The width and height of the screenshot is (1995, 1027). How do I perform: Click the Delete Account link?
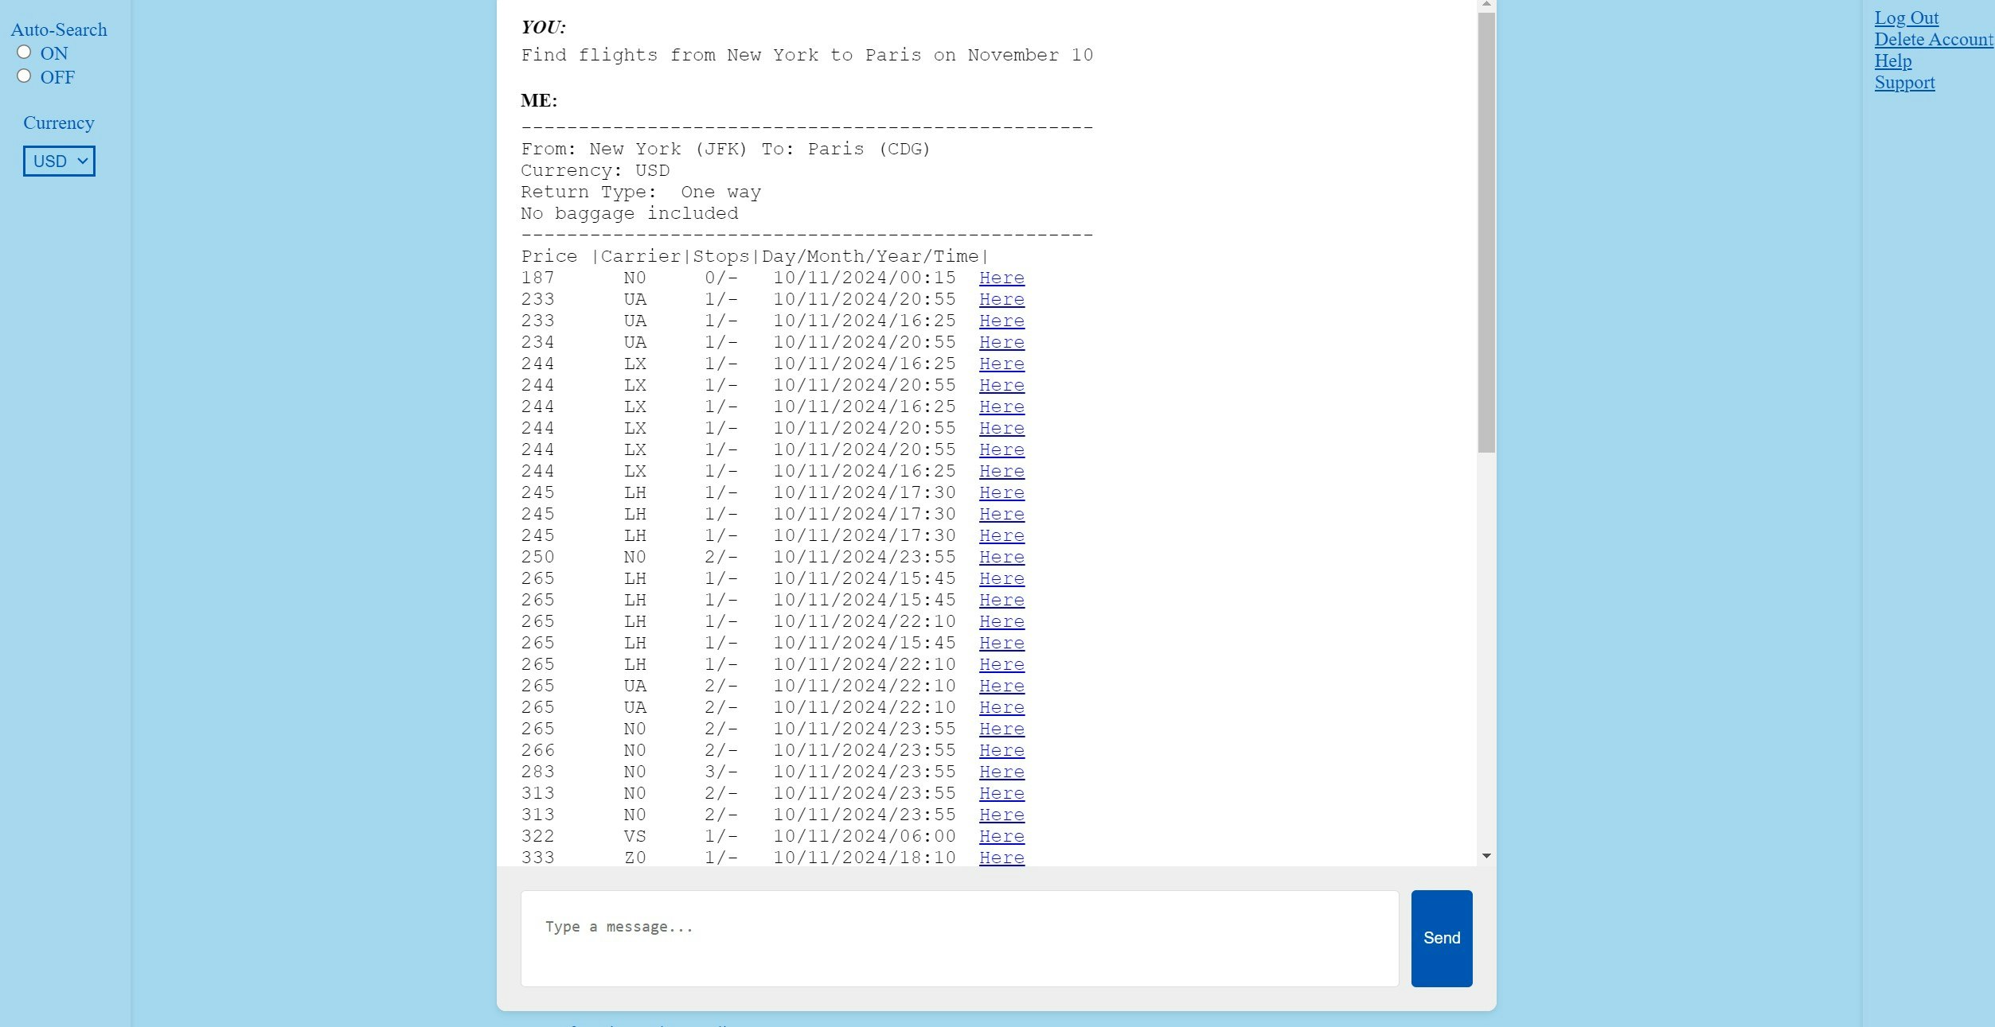tap(1933, 39)
